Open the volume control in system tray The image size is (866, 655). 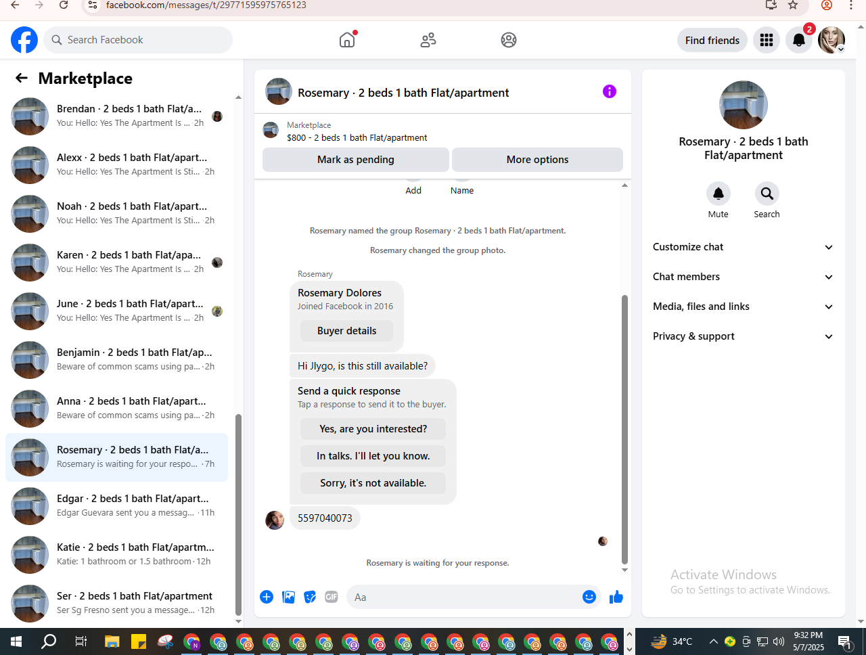(779, 641)
